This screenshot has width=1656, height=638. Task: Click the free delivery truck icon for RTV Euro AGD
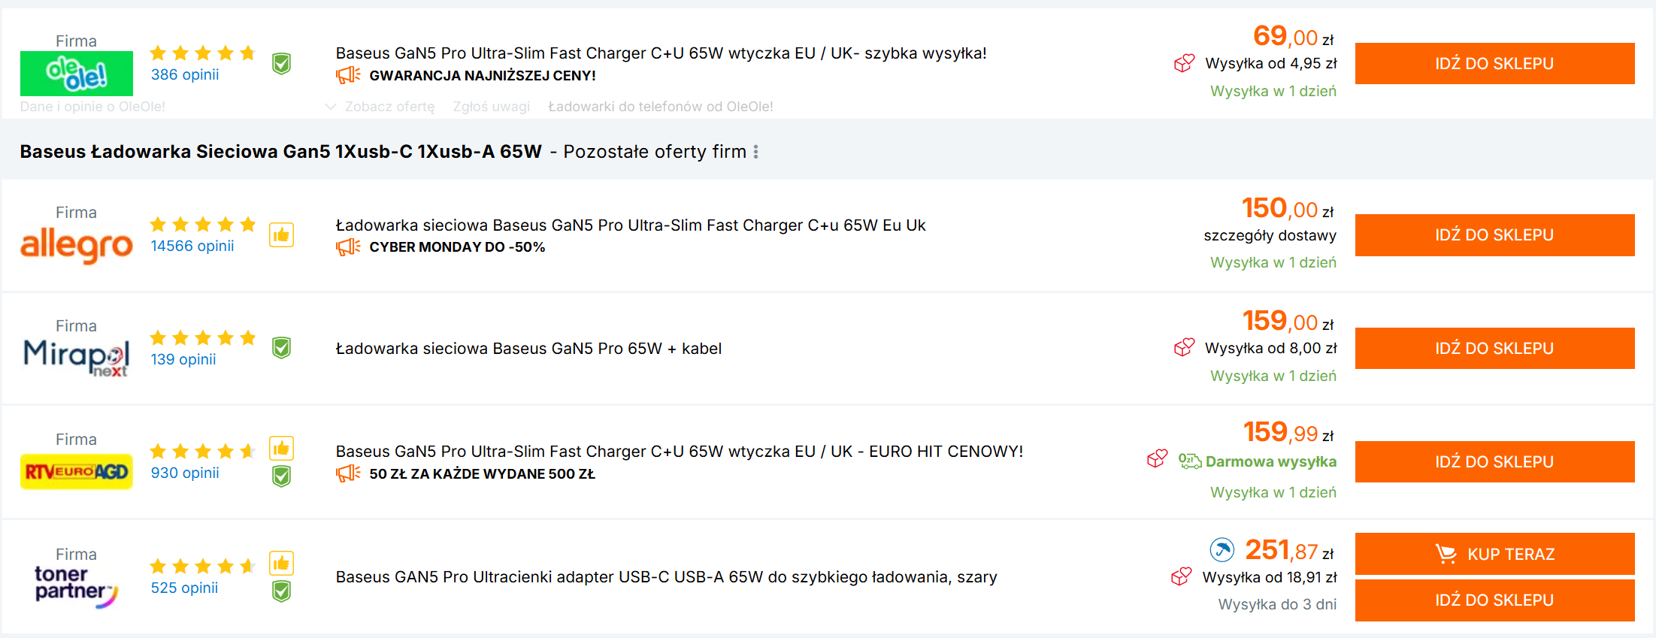pos(1189,461)
